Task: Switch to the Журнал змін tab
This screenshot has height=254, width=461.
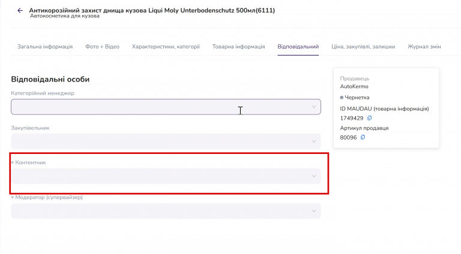Action: point(424,47)
